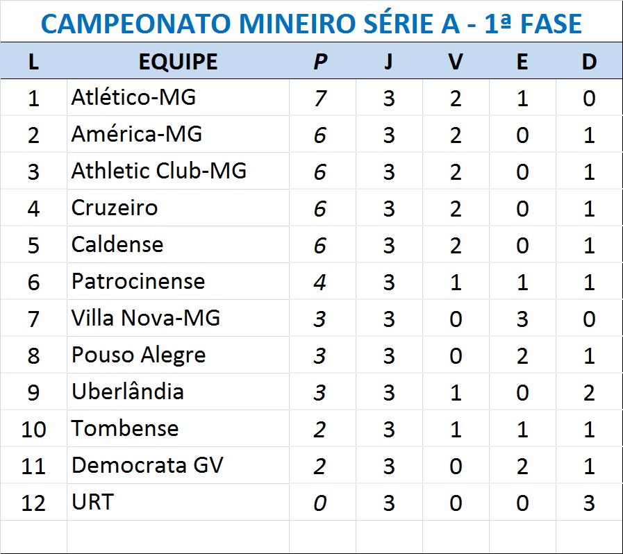Click the D losses column header

[x=589, y=61]
